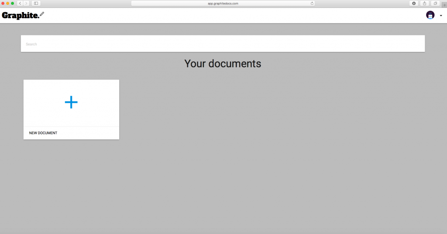Add a new Safari tab
447x234 pixels.
444,5
